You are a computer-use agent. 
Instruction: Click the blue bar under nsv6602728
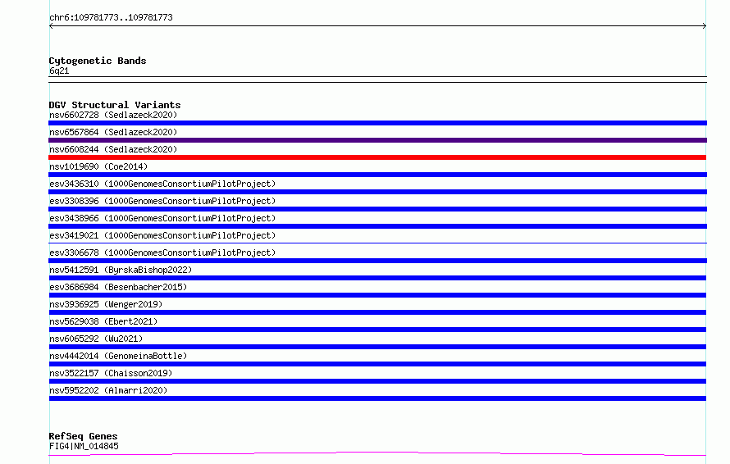pos(377,123)
